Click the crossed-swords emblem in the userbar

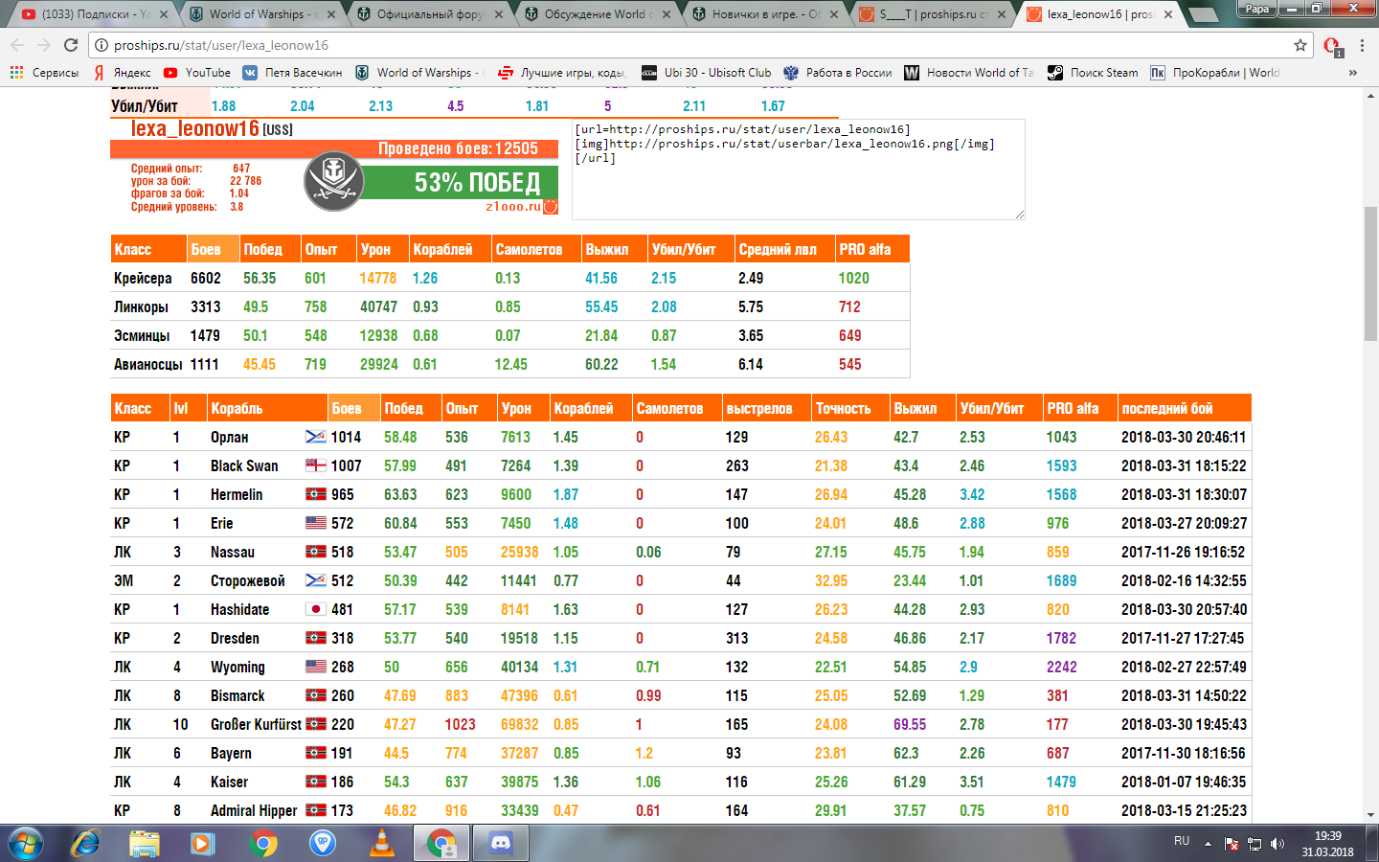point(333,180)
